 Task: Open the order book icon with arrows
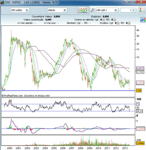[142, 10]
